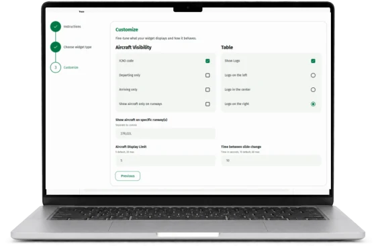The height and width of the screenshot is (246, 376).
Task: Click the Customize heading text
Action: click(x=127, y=30)
